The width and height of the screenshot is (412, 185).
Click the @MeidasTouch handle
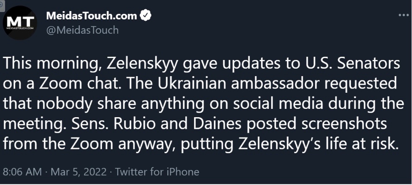[x=82, y=30]
